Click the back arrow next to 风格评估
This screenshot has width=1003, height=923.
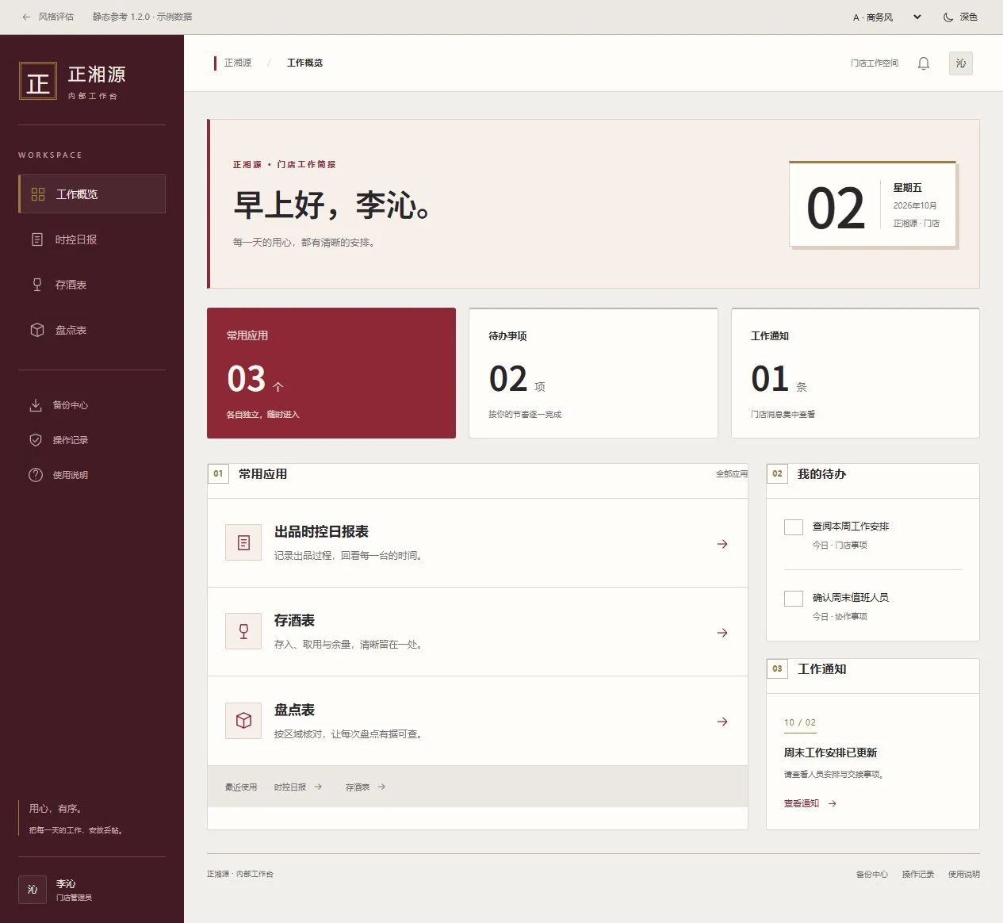tap(26, 17)
